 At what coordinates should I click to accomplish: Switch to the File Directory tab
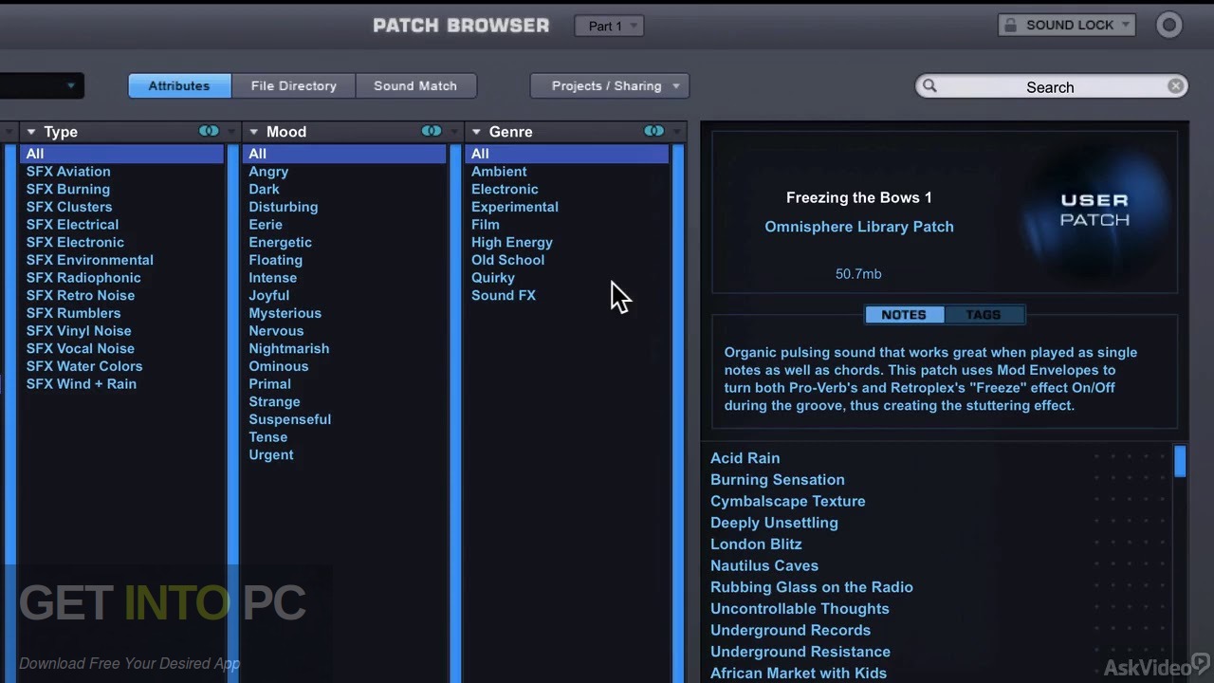click(294, 85)
